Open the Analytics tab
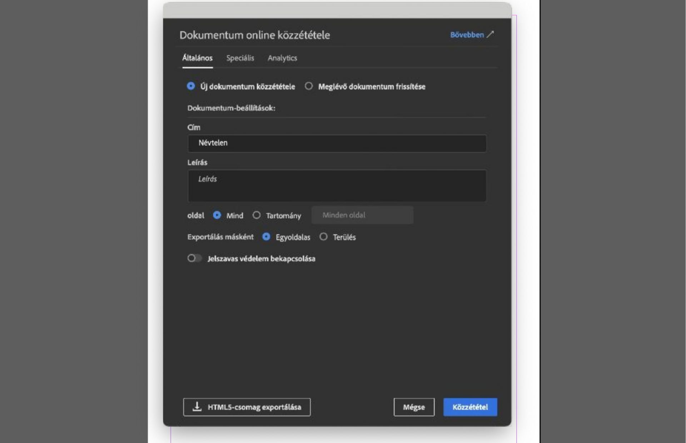 click(x=282, y=58)
